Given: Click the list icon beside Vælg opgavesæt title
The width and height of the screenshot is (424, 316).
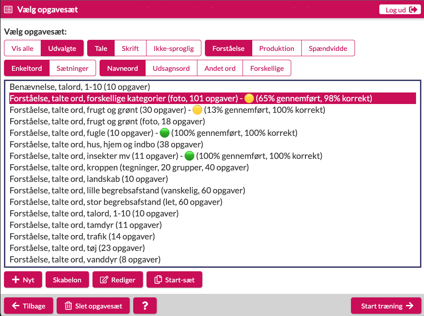Looking at the screenshot, I should click(8, 9).
